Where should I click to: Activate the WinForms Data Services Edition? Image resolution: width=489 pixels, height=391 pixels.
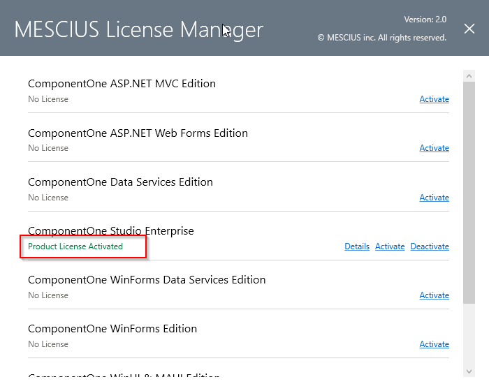434,295
